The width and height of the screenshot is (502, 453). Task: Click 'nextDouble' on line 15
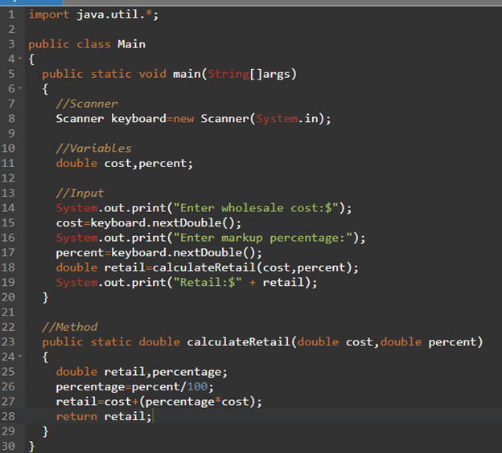pyautogui.click(x=187, y=222)
